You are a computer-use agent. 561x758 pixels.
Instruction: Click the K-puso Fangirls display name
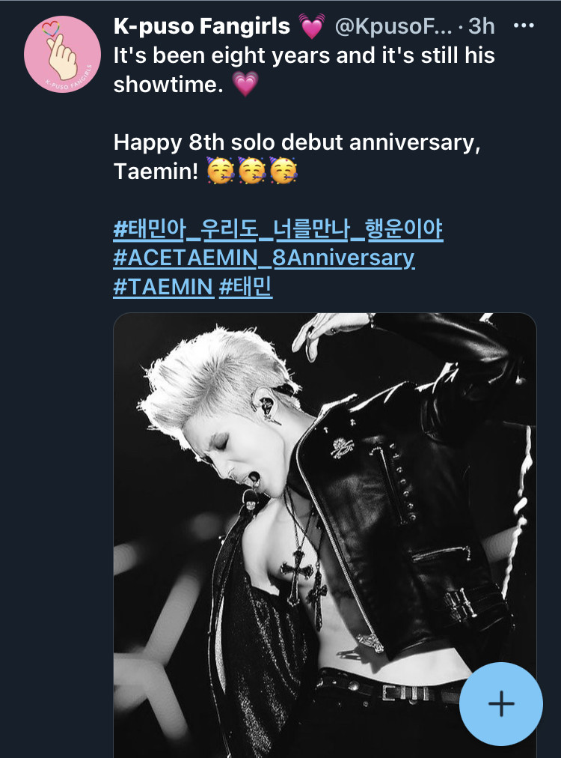(201, 25)
